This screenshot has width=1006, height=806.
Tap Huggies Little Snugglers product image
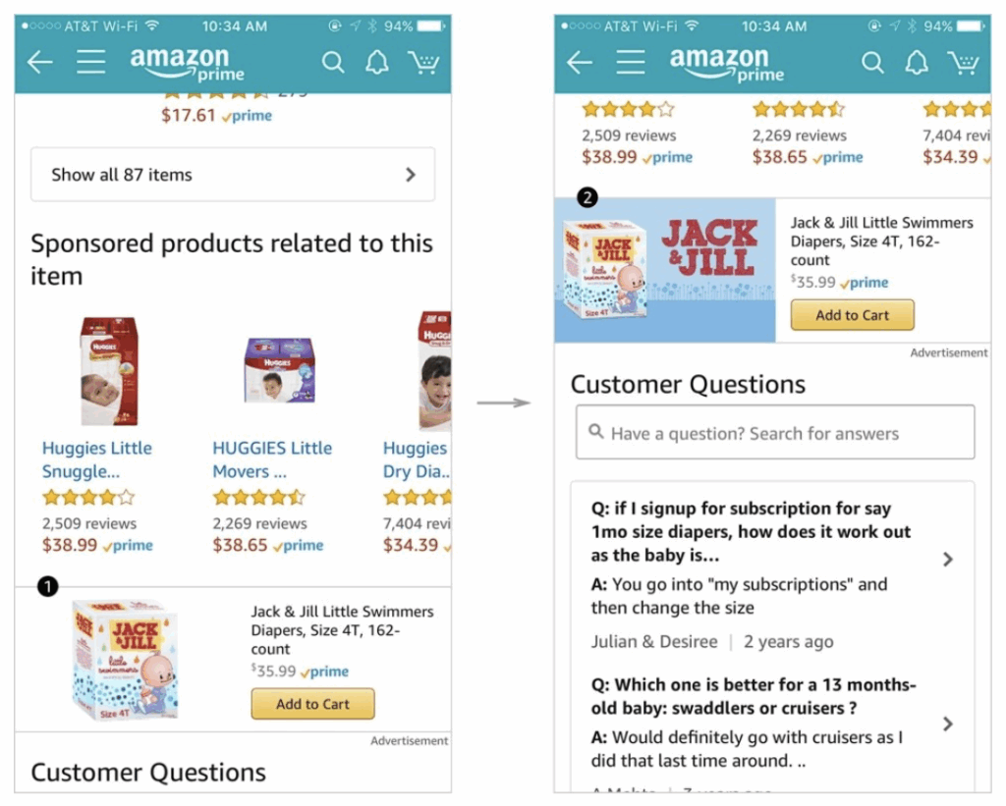pos(109,371)
